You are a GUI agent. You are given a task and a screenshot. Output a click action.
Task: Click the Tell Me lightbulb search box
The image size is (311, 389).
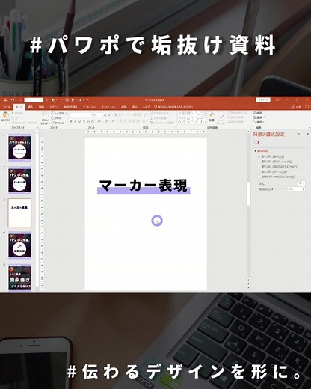(173, 107)
